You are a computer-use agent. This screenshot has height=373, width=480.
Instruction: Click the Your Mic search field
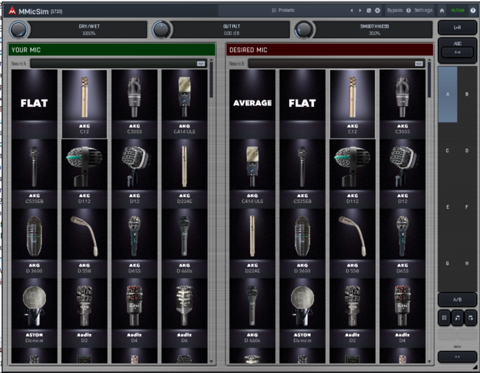pos(118,64)
